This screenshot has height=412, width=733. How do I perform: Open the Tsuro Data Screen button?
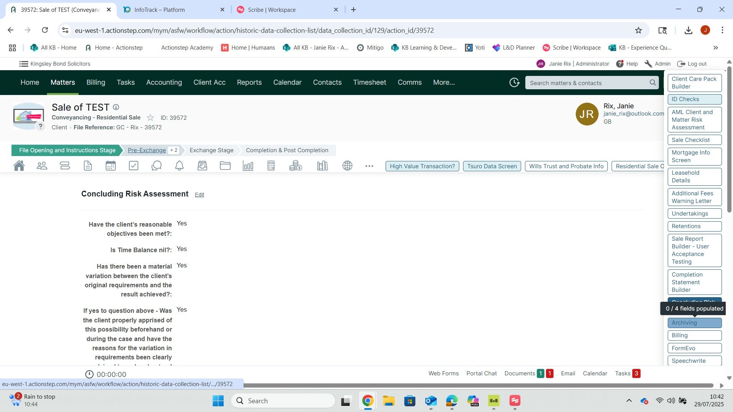[x=492, y=166]
